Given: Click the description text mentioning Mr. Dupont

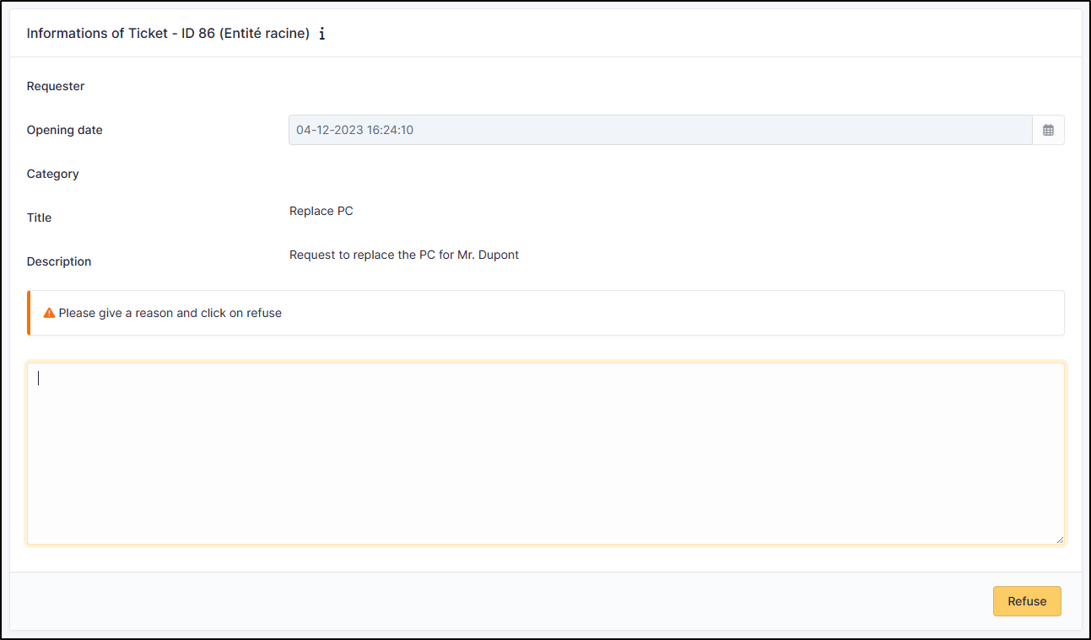Looking at the screenshot, I should pyautogui.click(x=403, y=255).
